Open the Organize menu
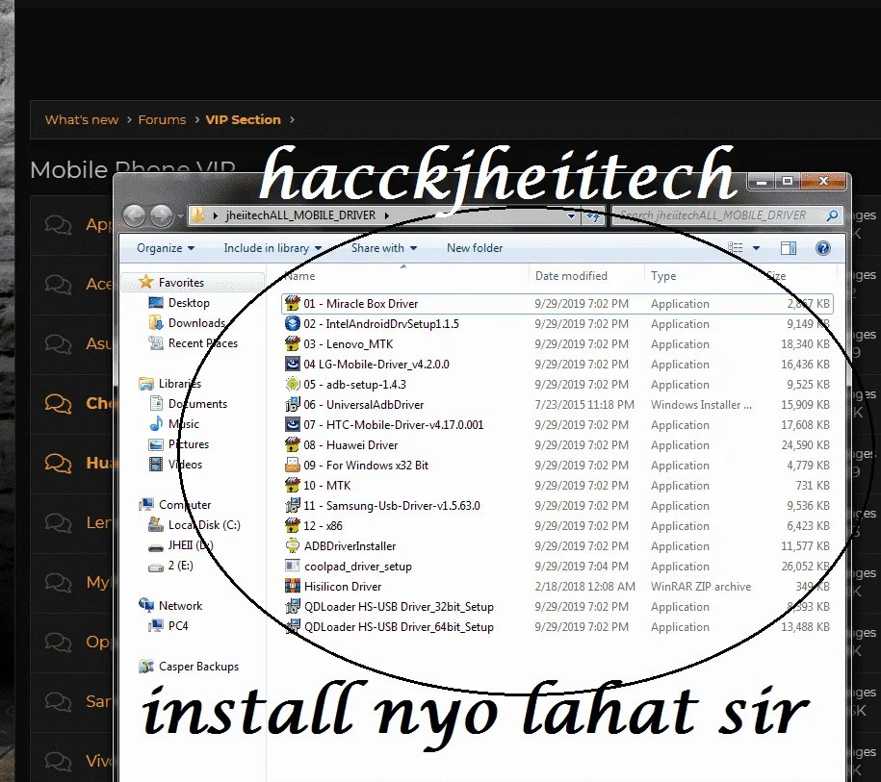The image size is (881, 782). 166,248
